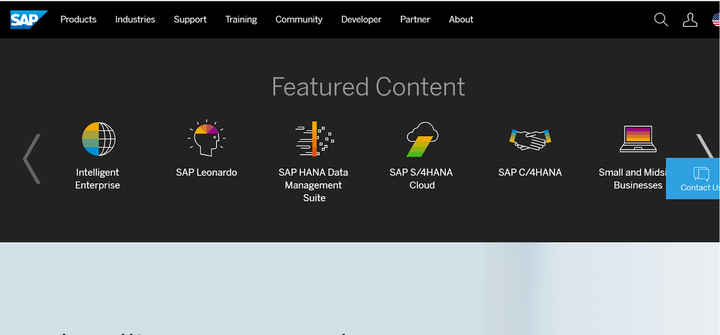Click the SAP Leonardo head icon
The image size is (720, 335).
[x=207, y=138]
